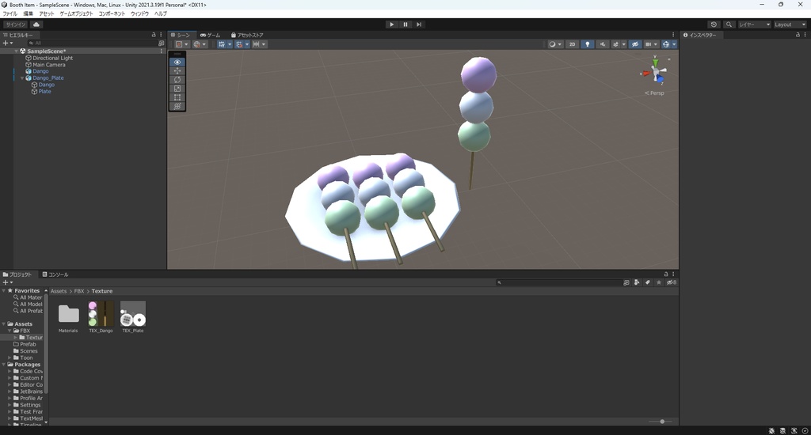The width and height of the screenshot is (811, 435).
Task: Open the draw mode (shading) dropdown
Action: [x=554, y=44]
